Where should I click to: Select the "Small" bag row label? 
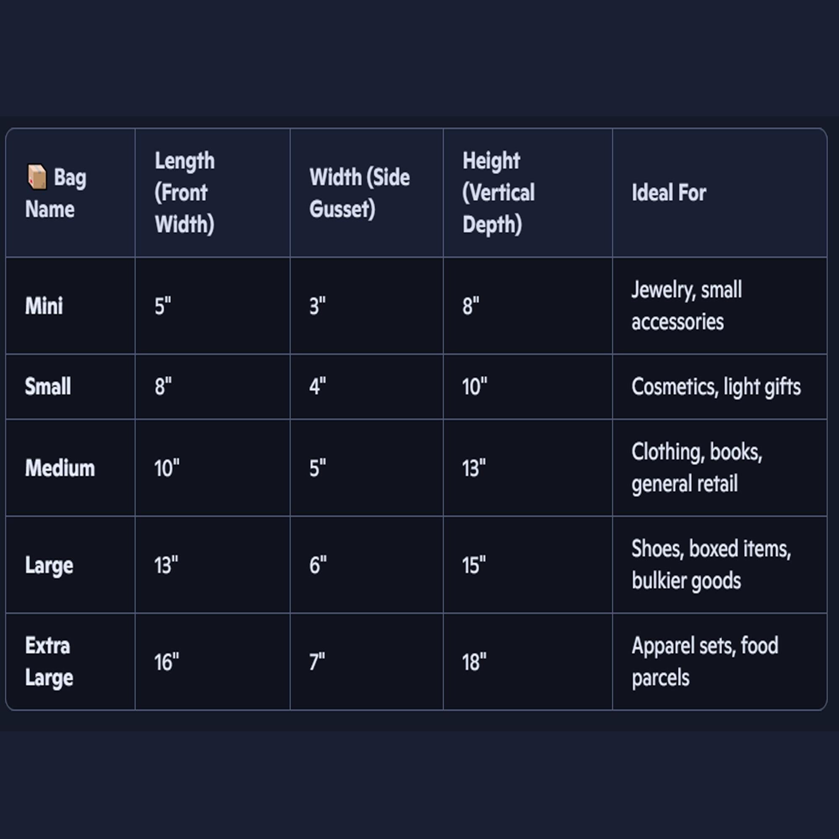click(x=48, y=386)
